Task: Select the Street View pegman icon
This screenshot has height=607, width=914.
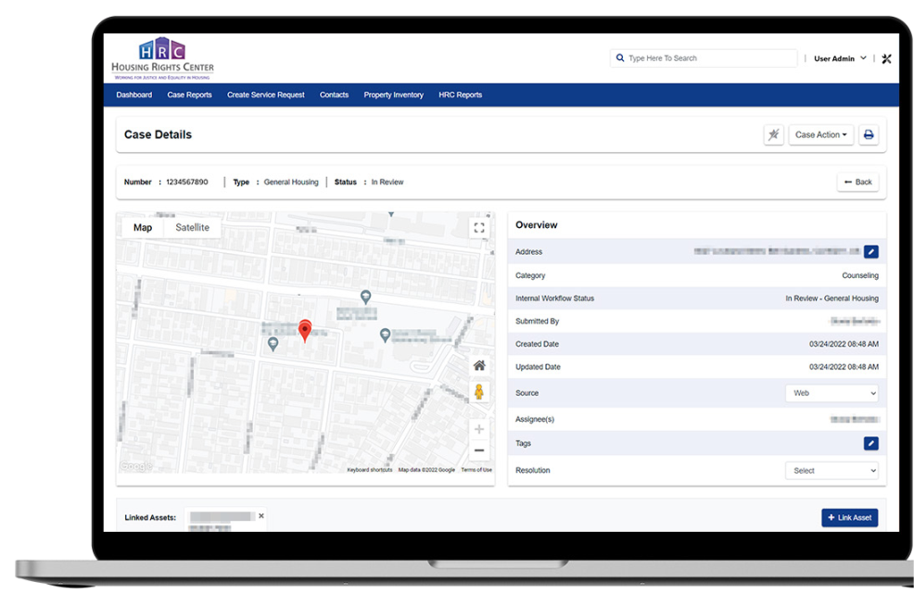Action: [x=479, y=391]
